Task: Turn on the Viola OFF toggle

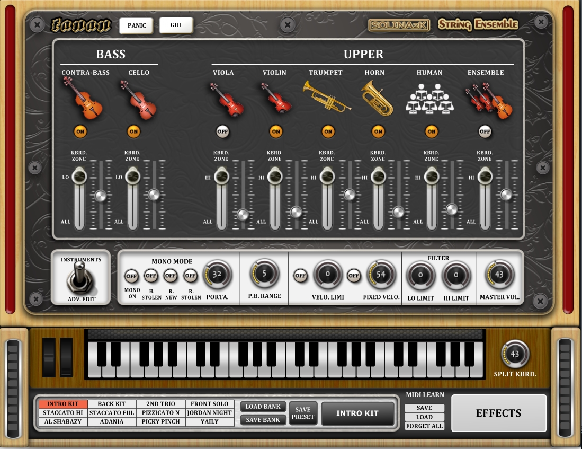Action: [x=222, y=131]
